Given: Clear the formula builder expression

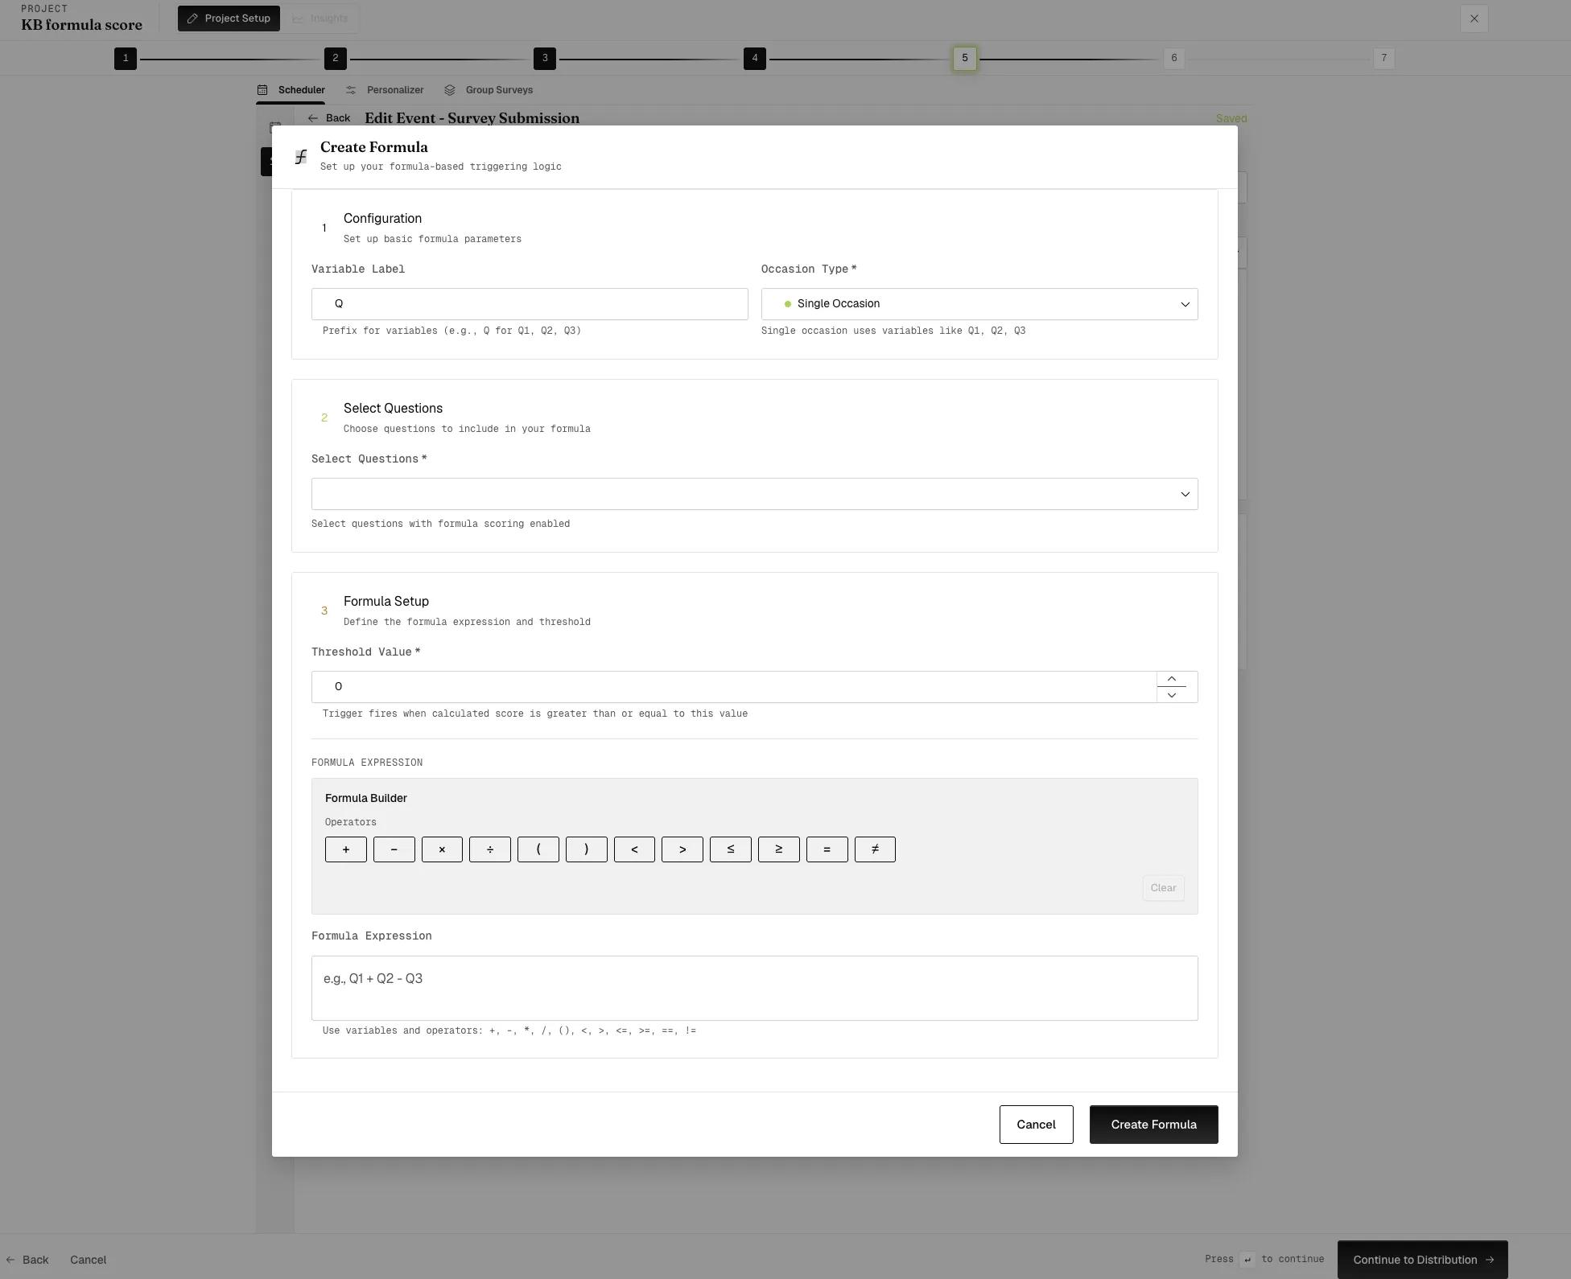Looking at the screenshot, I should [1164, 888].
